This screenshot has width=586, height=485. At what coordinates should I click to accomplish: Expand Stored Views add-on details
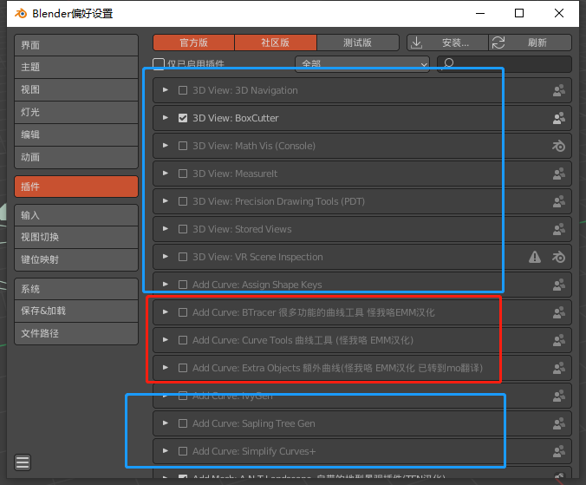click(166, 229)
